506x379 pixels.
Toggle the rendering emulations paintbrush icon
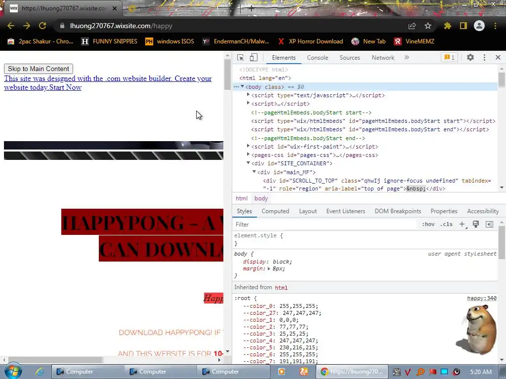[476, 225]
